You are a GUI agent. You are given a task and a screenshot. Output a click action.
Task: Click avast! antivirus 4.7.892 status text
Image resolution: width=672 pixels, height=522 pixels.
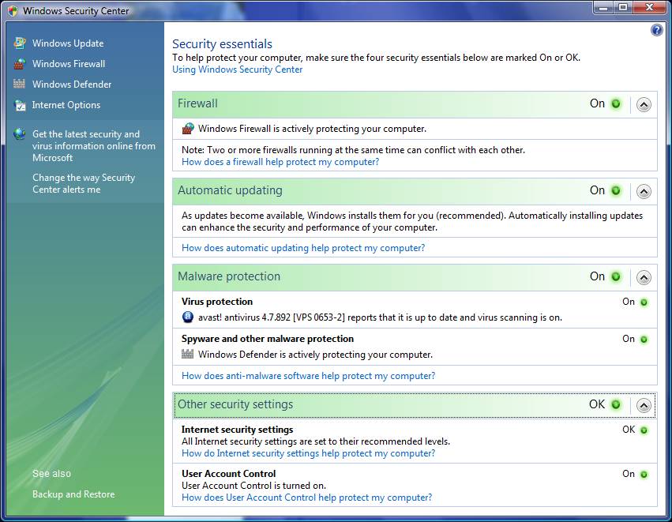[x=380, y=317]
